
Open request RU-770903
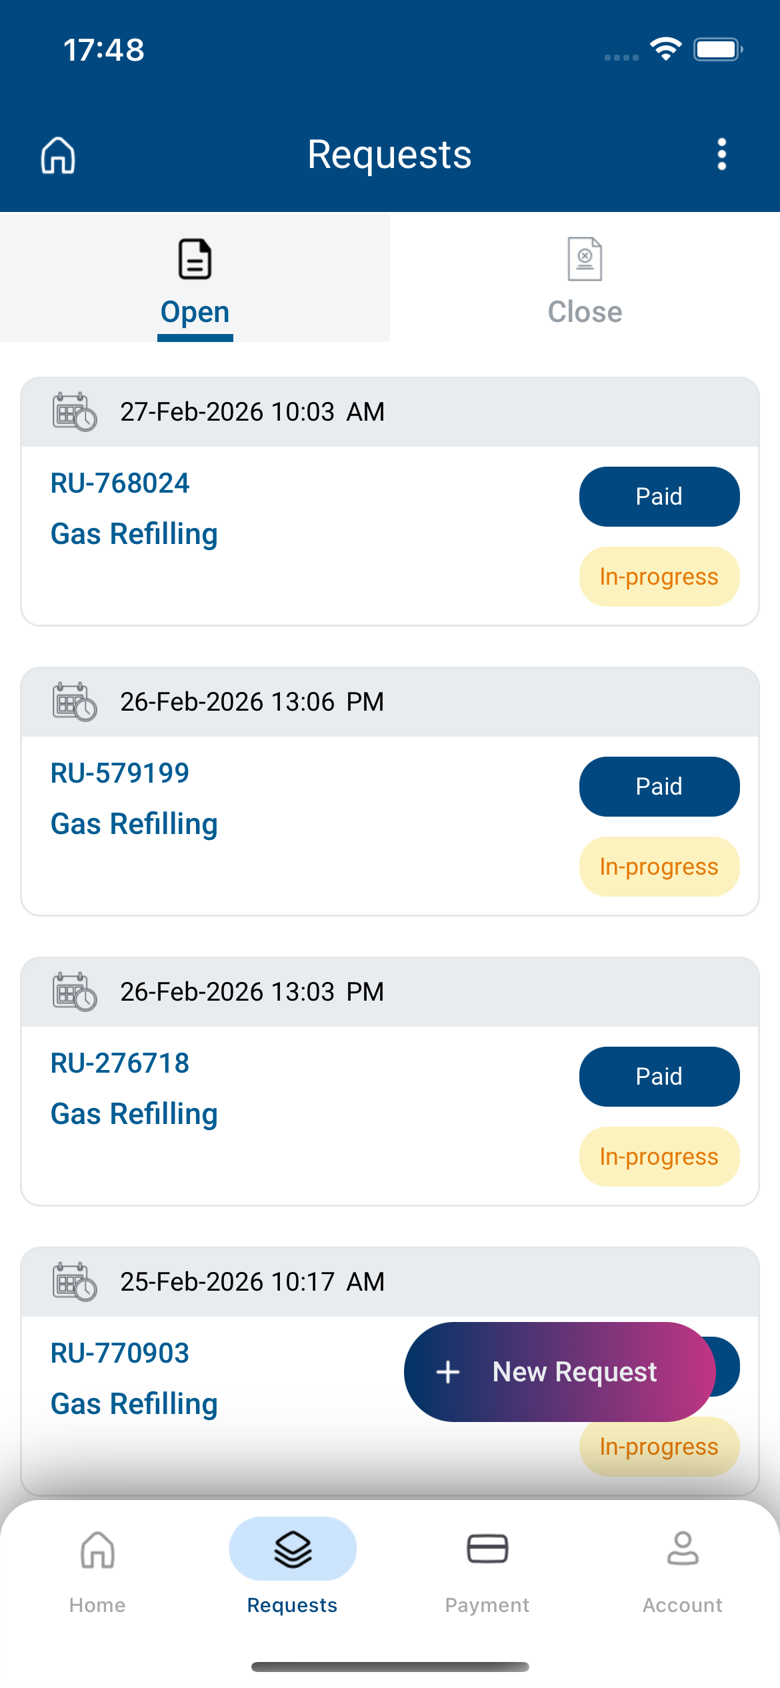coord(120,1353)
